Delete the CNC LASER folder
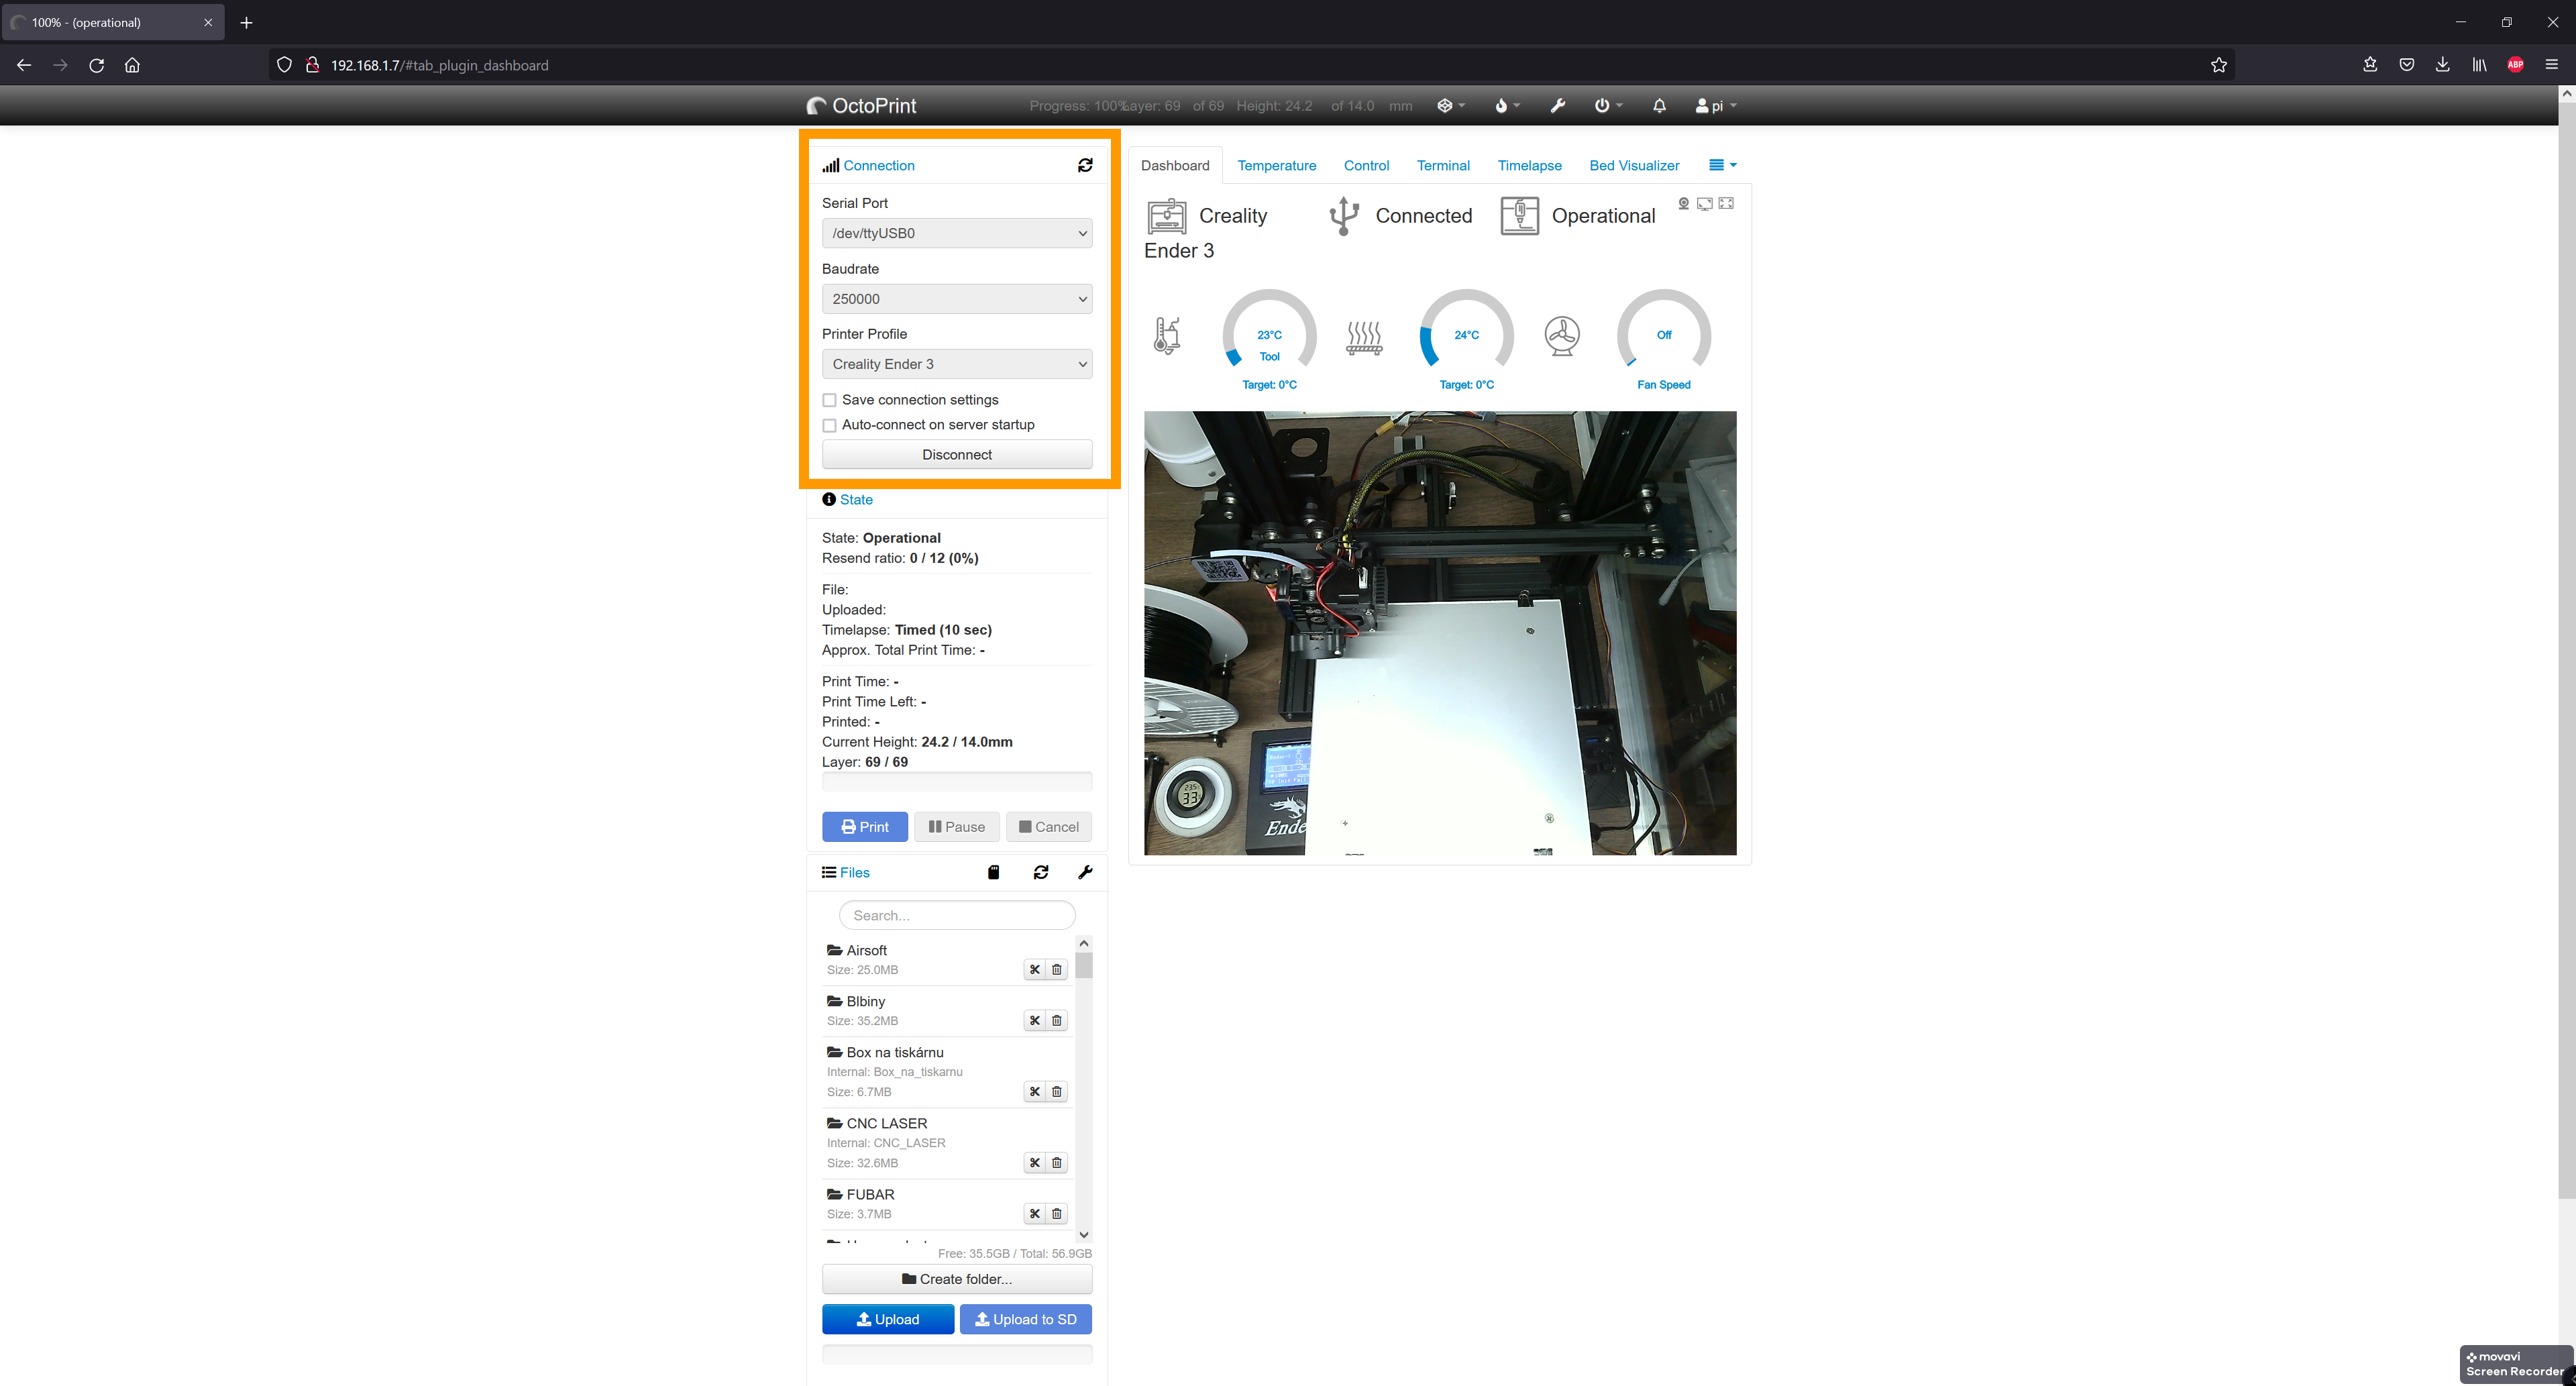Screen dimensions: 2576x1386 pyautogui.click(x=1057, y=1163)
